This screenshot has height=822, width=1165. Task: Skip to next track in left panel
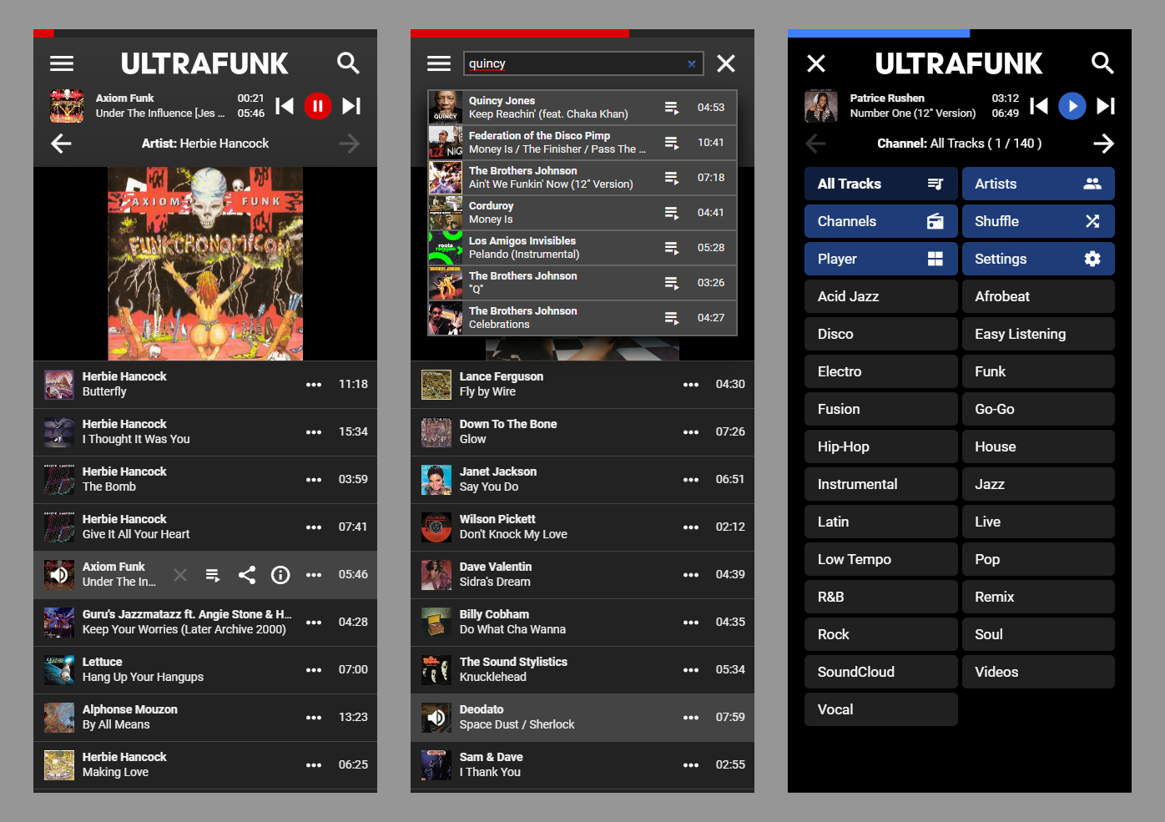point(351,106)
